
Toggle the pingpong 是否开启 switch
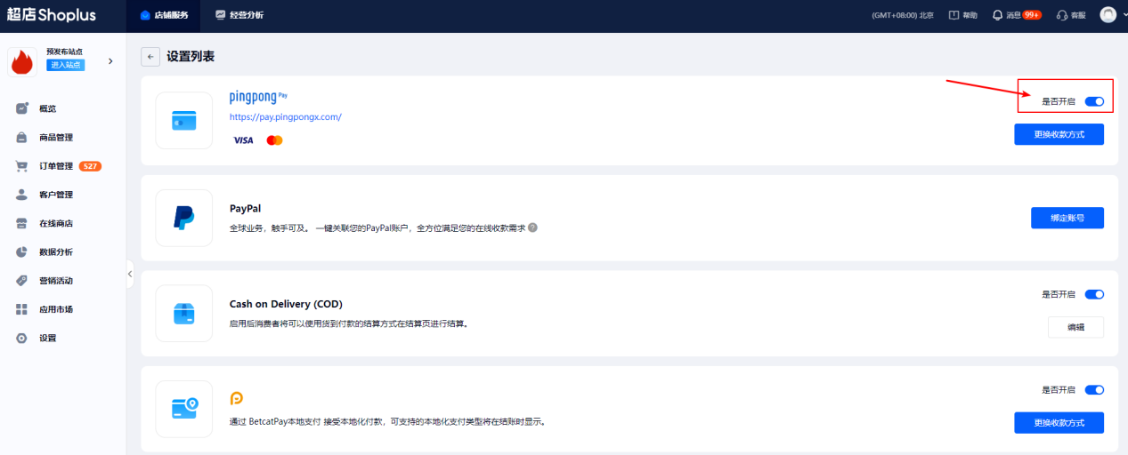[x=1094, y=101]
